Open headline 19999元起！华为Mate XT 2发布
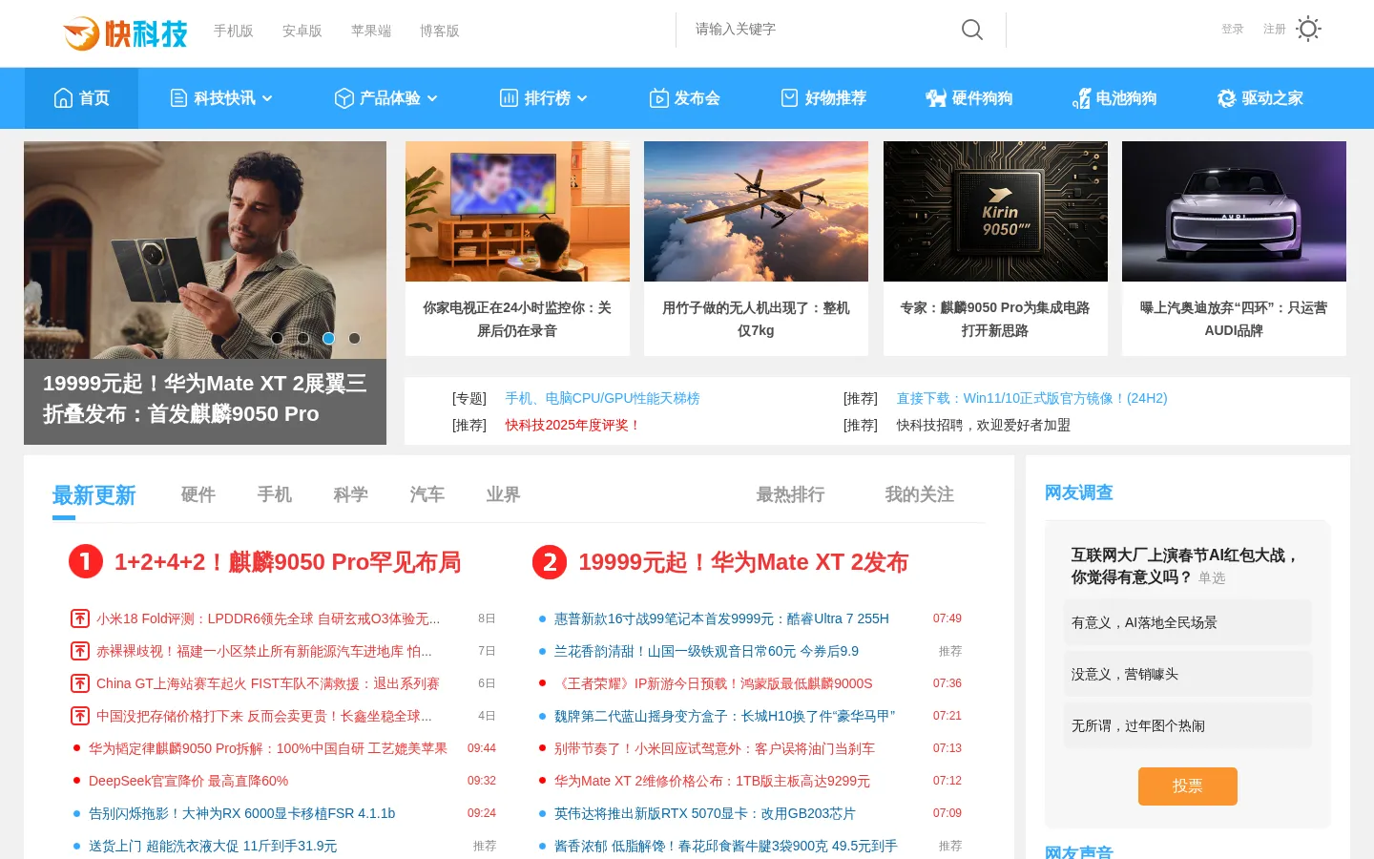This screenshot has height=859, width=1374. tap(743, 562)
